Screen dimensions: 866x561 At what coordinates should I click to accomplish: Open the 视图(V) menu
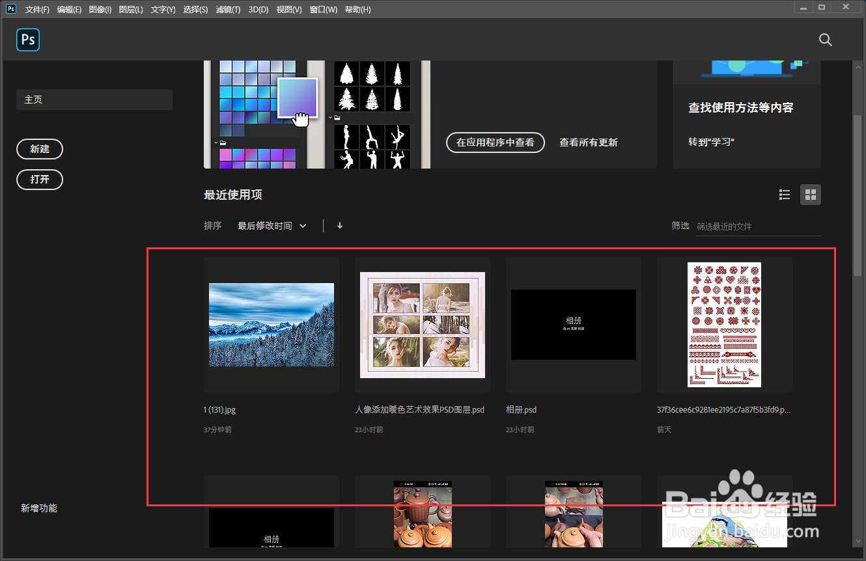click(289, 10)
